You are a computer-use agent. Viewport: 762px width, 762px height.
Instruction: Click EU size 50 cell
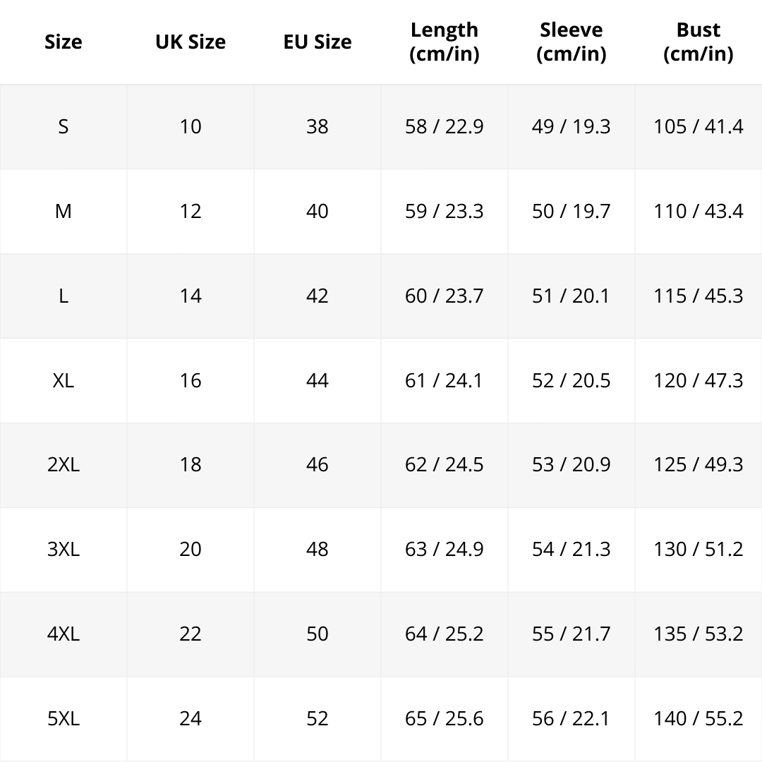317,634
